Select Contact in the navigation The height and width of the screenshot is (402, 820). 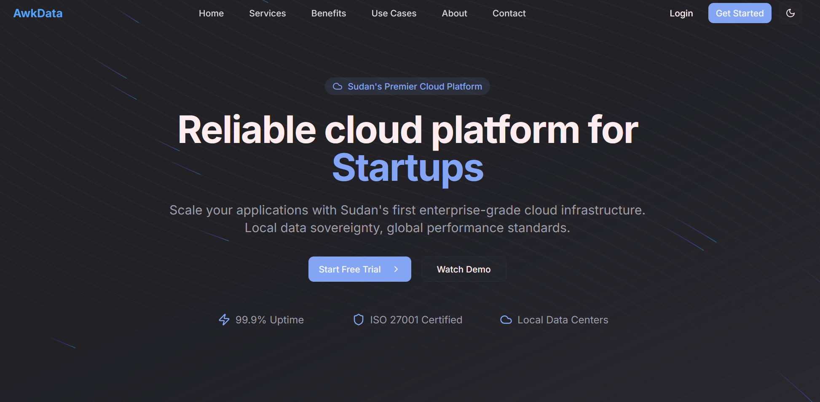[509, 13]
